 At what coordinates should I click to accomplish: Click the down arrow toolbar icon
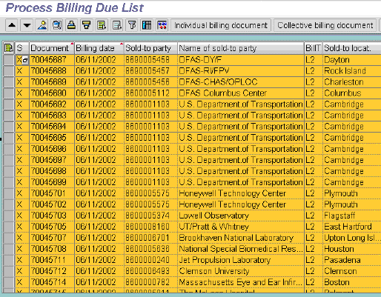pos(27,25)
